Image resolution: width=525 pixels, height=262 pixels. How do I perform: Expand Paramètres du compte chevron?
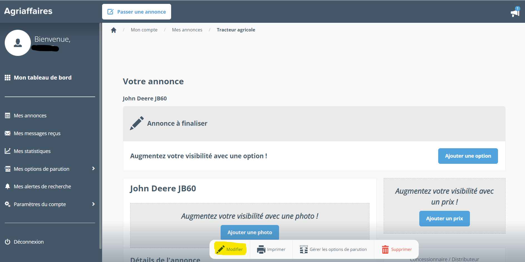pos(93,204)
